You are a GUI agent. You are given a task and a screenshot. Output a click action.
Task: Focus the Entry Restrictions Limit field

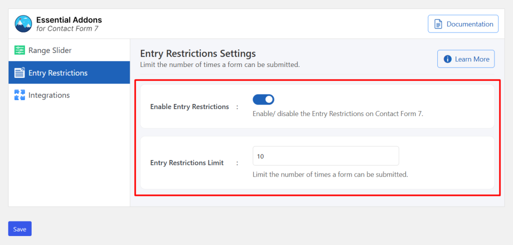click(326, 156)
